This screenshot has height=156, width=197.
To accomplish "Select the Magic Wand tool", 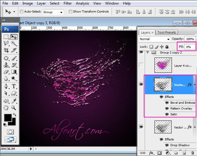I will 14,44.
